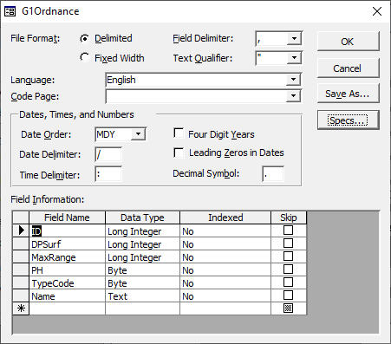Expand the Language dropdown list
Viewport: 391px width, 344px height.
click(293, 80)
